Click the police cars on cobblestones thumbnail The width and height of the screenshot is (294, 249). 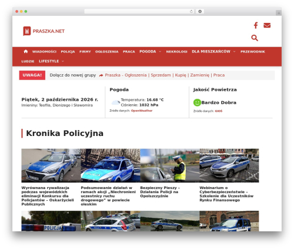(229, 165)
